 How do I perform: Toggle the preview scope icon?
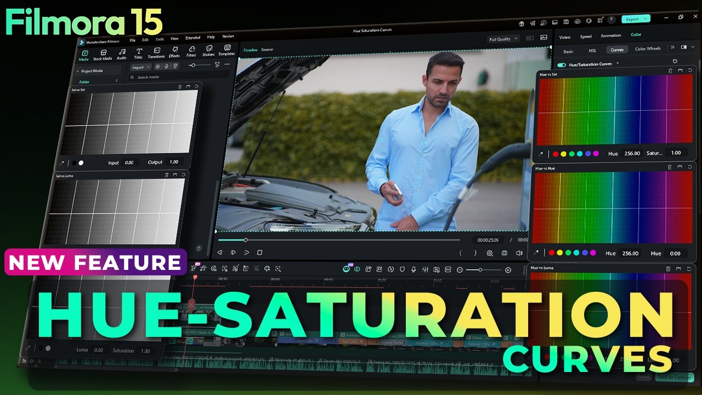pyautogui.click(x=544, y=38)
